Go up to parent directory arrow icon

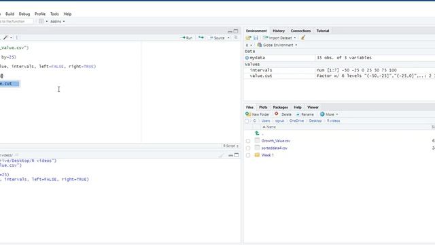(x=257, y=133)
